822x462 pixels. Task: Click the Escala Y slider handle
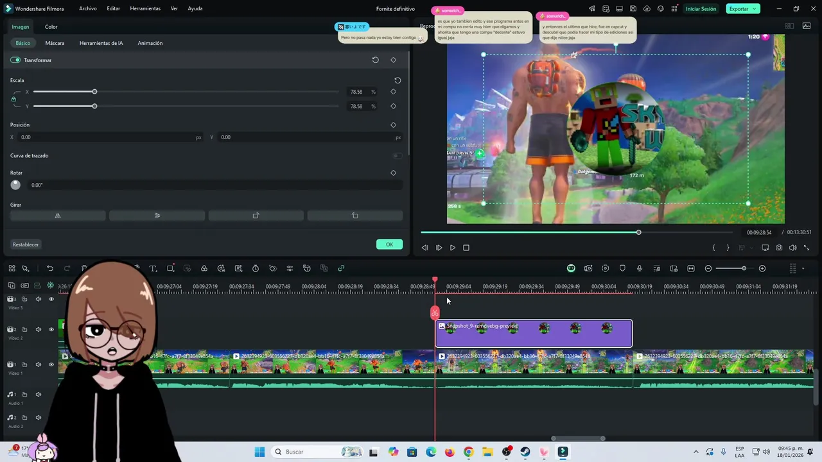(x=94, y=106)
